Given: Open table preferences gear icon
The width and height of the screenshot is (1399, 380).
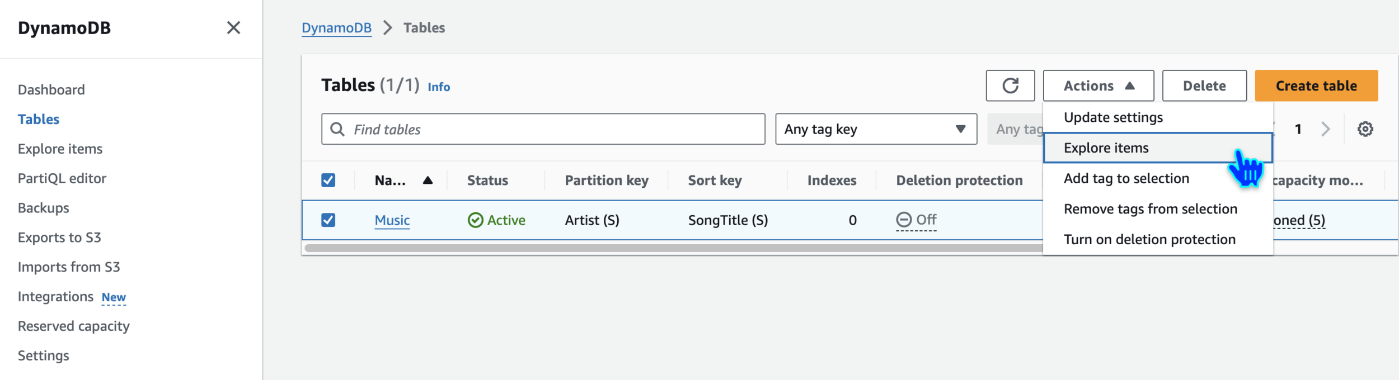Looking at the screenshot, I should click(1365, 129).
